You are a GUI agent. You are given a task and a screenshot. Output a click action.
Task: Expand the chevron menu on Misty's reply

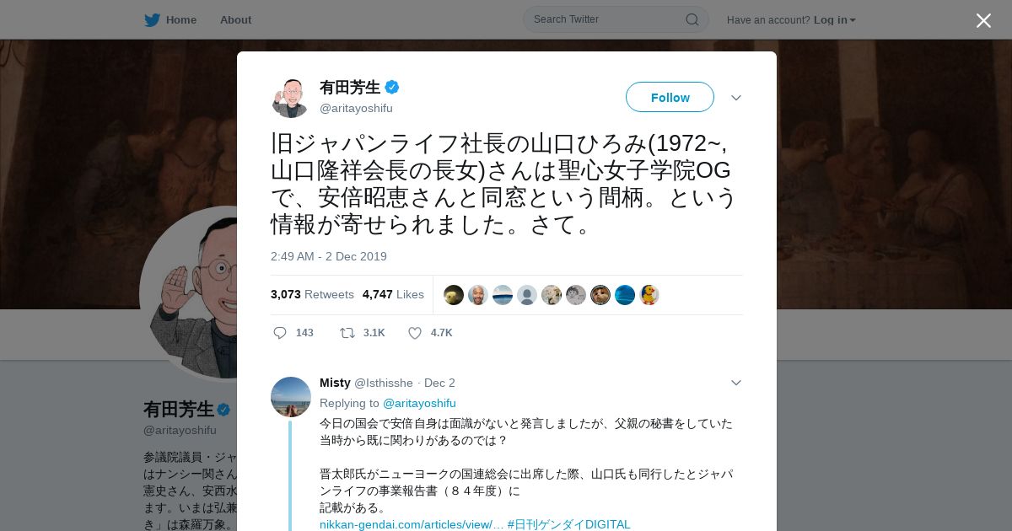[x=736, y=383]
